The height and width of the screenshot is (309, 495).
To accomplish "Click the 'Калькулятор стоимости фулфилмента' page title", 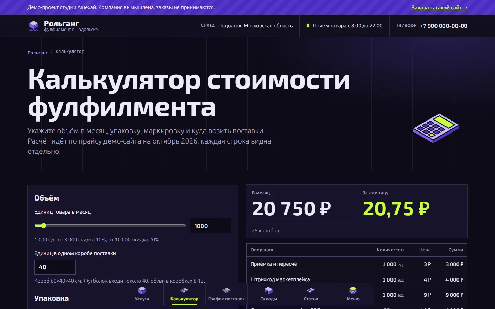I will pos(189,93).
